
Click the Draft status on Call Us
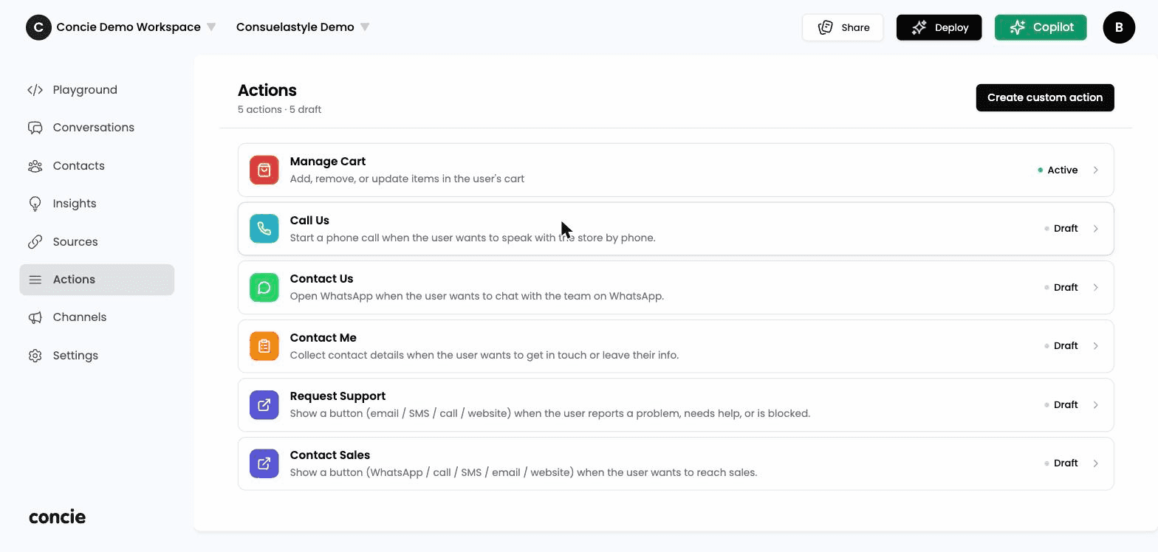[x=1061, y=229]
